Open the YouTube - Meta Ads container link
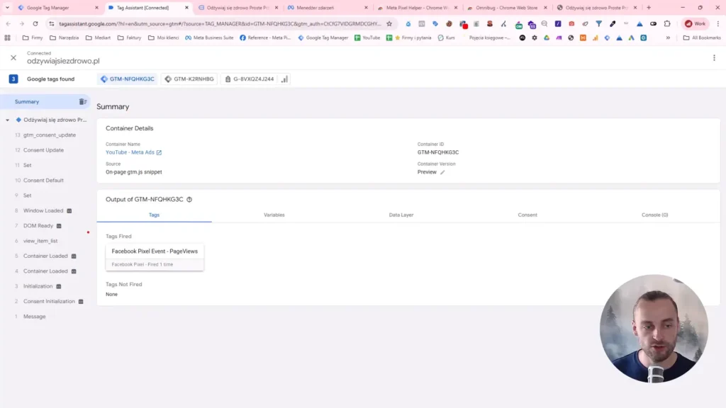The image size is (726, 408). pos(130,152)
